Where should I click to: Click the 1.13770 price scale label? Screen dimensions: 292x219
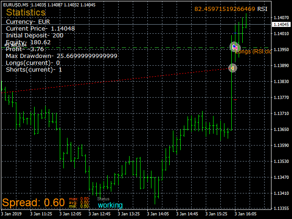coord(281,97)
